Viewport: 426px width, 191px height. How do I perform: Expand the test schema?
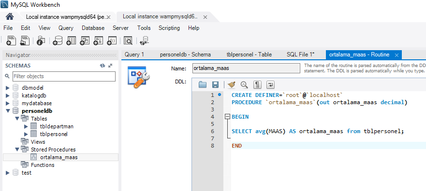click(x=8, y=173)
